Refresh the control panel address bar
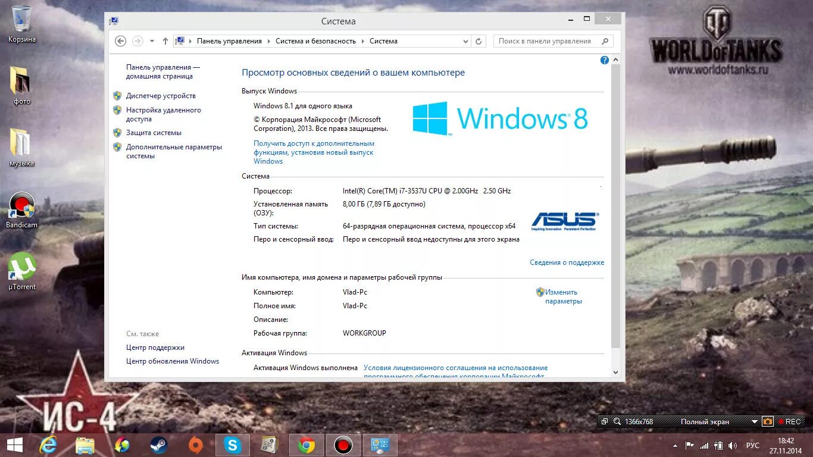The width and height of the screenshot is (813, 457). click(479, 41)
